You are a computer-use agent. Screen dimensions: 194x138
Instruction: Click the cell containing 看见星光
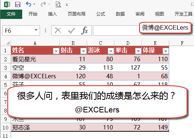(x=35, y=59)
